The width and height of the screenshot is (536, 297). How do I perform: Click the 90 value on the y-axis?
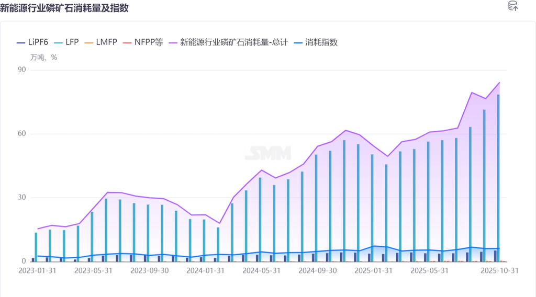click(21, 70)
